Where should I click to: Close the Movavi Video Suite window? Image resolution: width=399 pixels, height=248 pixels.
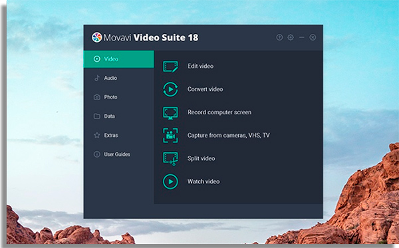[313, 37]
